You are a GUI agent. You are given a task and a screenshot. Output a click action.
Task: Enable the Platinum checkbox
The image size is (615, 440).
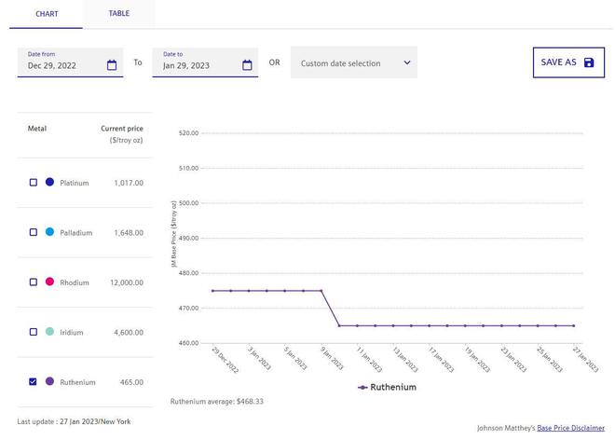click(34, 183)
